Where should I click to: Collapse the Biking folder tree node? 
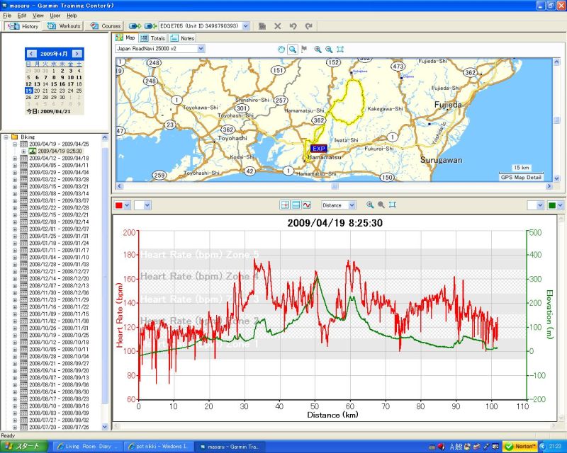click(x=6, y=137)
